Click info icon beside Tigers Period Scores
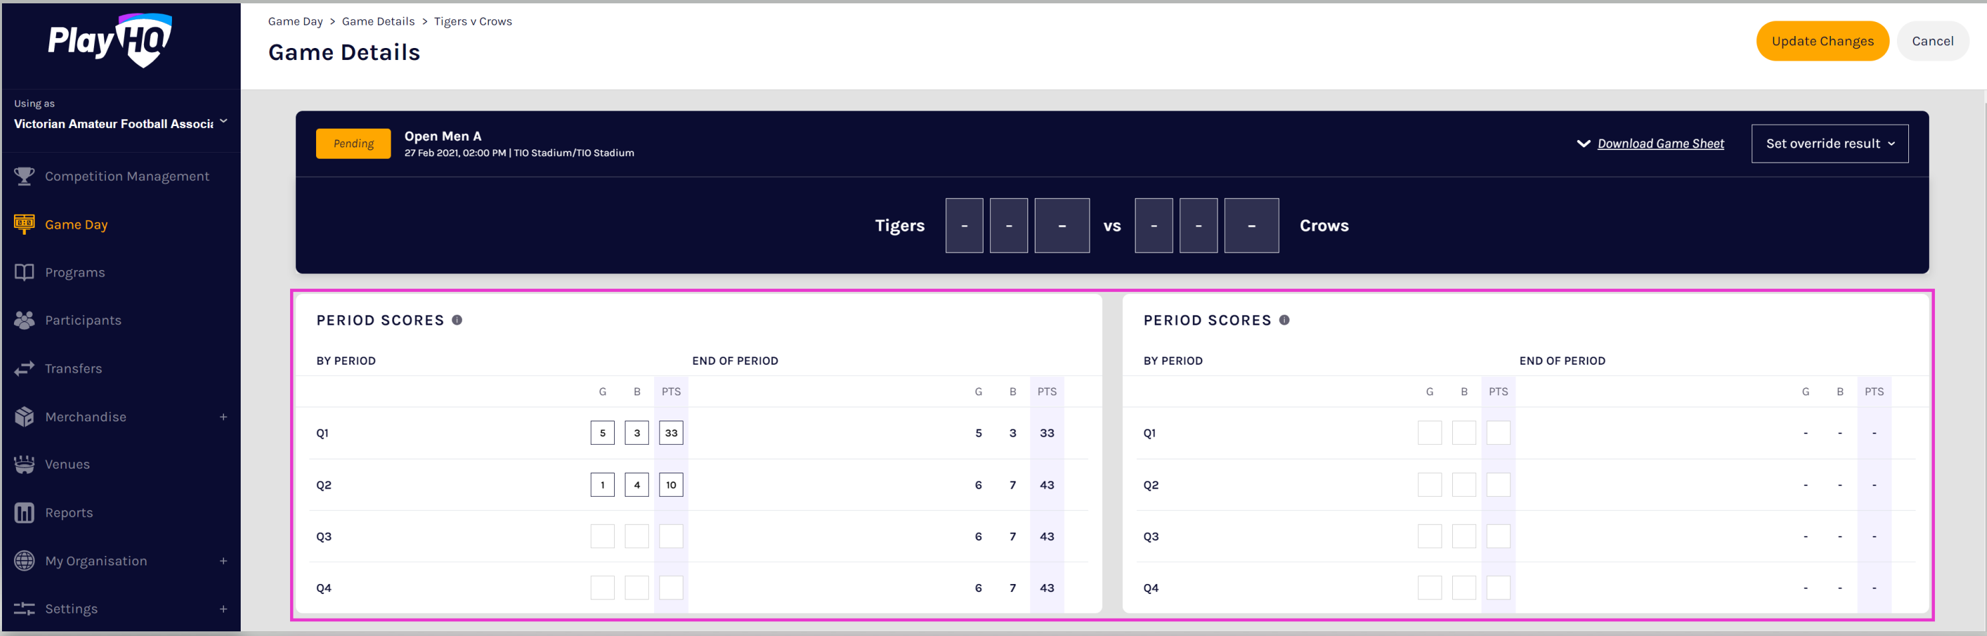This screenshot has width=1987, height=636. [x=457, y=320]
